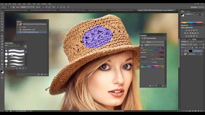
Task: Select the selected hard round brush preset
Action: (x=15, y=54)
